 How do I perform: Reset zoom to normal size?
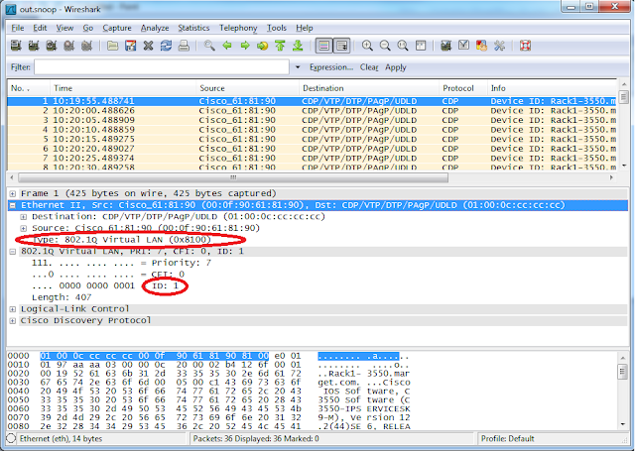(x=403, y=46)
